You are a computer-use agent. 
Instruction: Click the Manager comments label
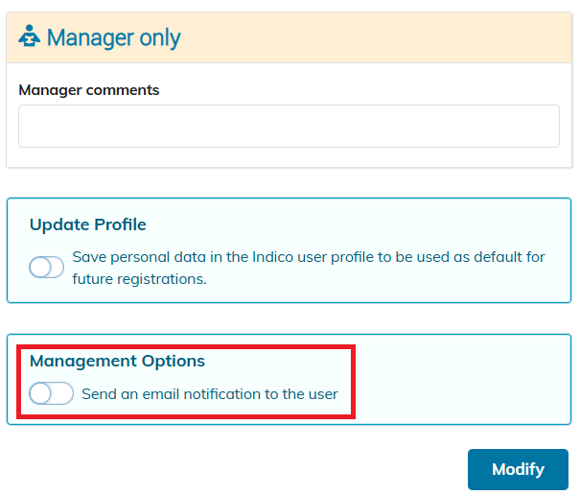[89, 90]
